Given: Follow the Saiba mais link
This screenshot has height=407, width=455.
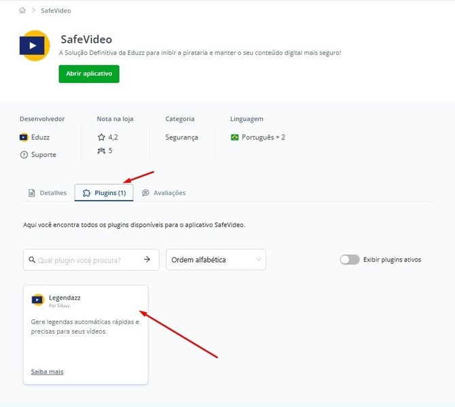Looking at the screenshot, I should [47, 372].
